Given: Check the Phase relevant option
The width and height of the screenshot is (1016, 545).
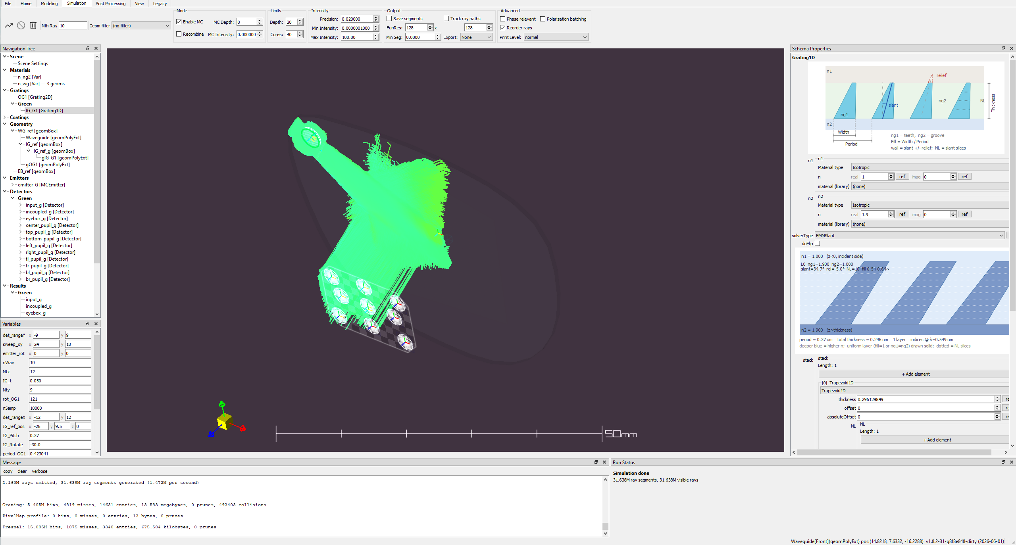Looking at the screenshot, I should 503,19.
